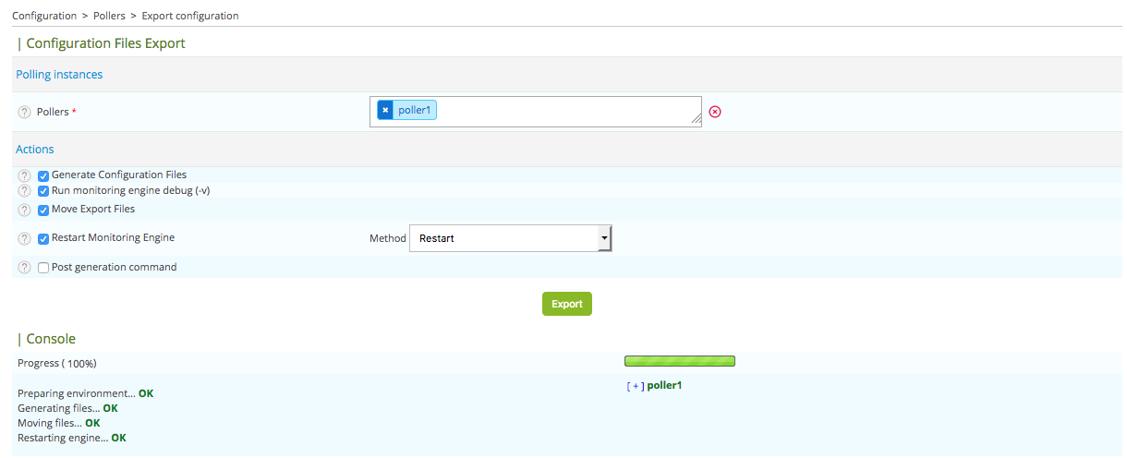Expand poller1 console output with [+]
The width and height of the screenshot is (1127, 458).
636,386
